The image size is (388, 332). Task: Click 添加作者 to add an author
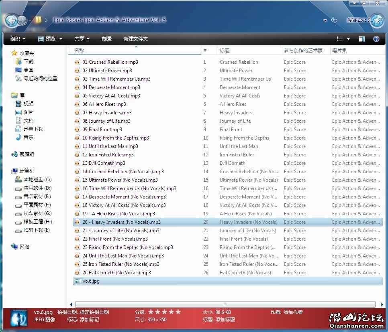[x=293, y=312]
